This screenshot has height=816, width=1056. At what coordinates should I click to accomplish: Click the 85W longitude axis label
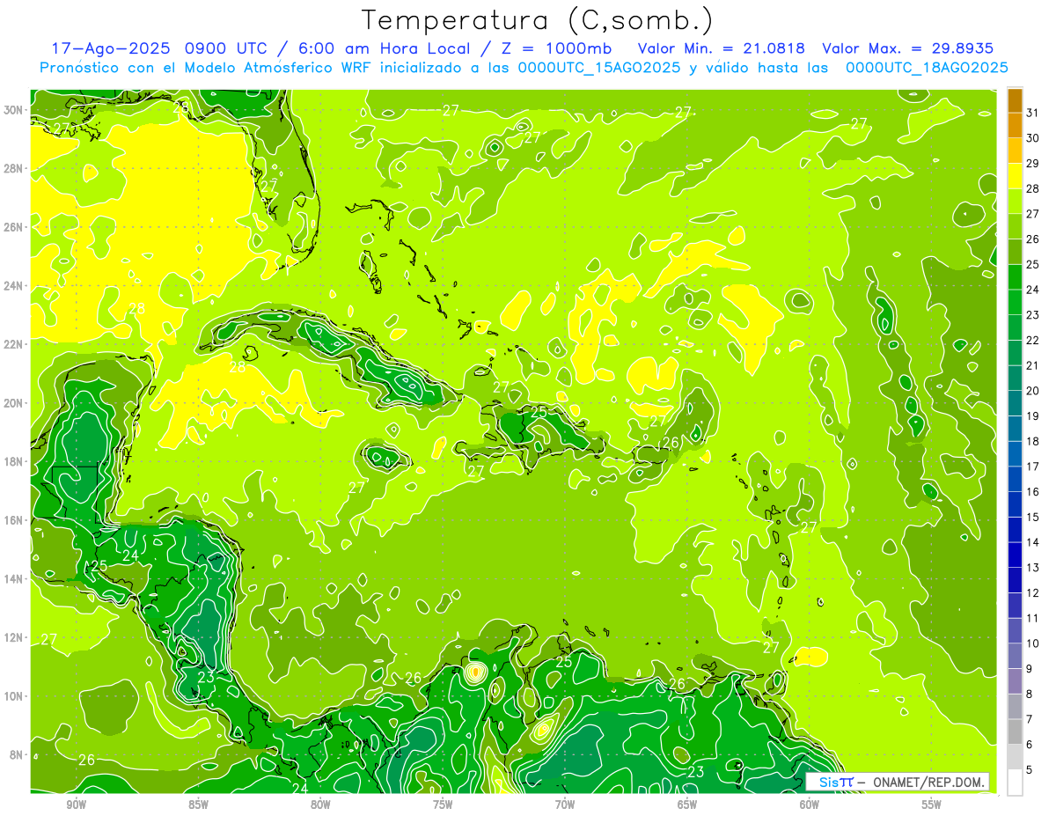click(198, 805)
